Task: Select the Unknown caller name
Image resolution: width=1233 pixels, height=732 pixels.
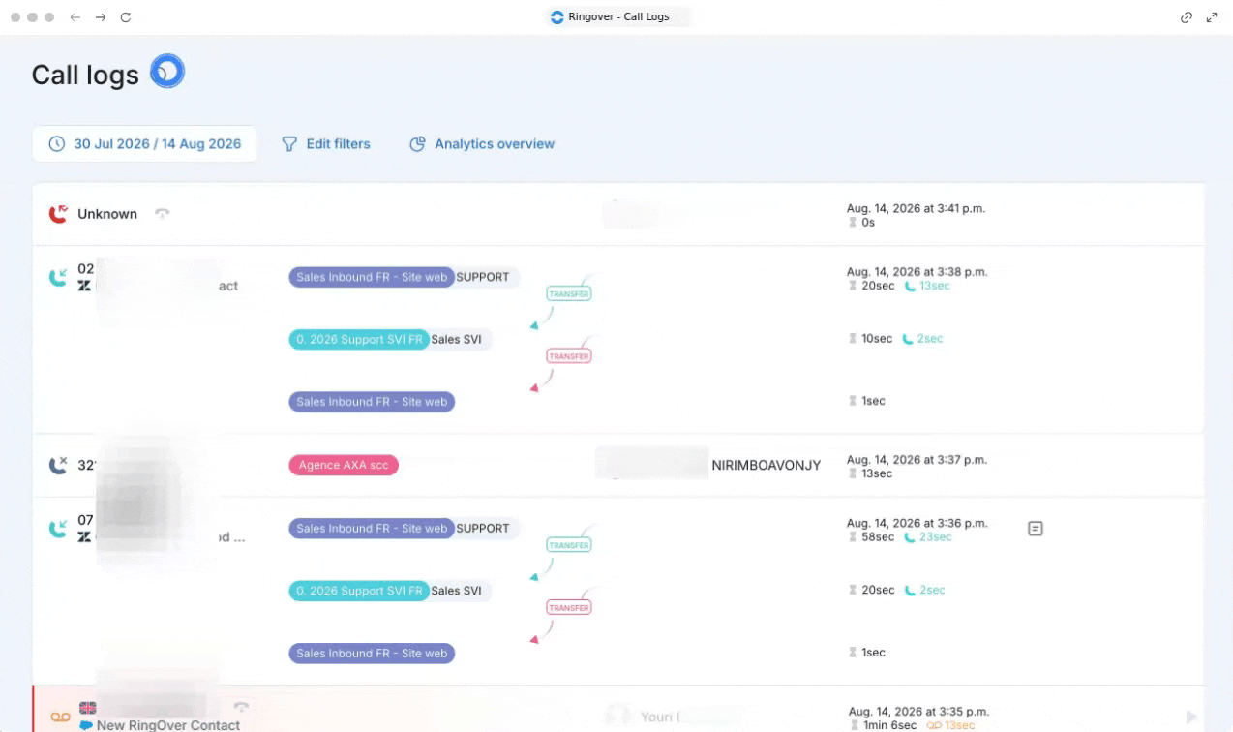Action: coord(107,214)
